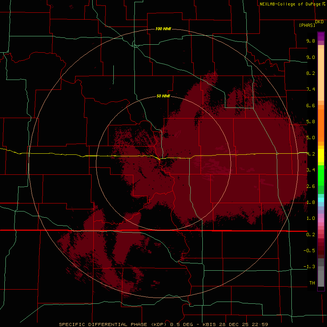
Task: Click the KBIS 28 DEC 25 22:59 timestamp
Action: point(235,324)
